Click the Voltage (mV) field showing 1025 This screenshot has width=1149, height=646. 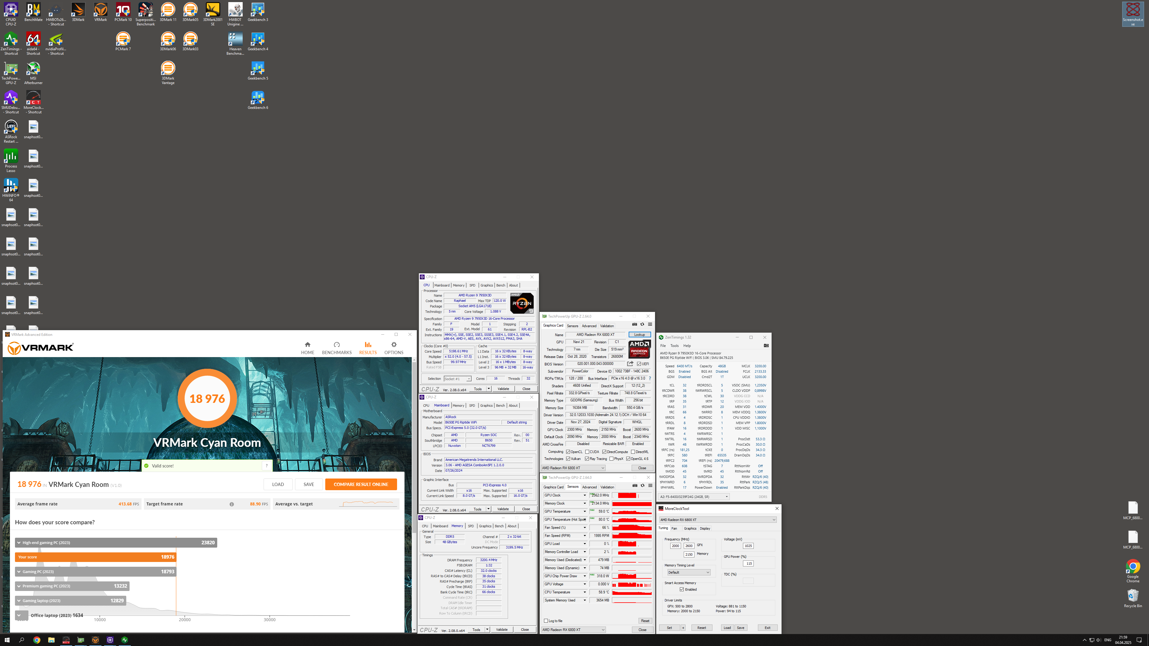pyautogui.click(x=748, y=546)
